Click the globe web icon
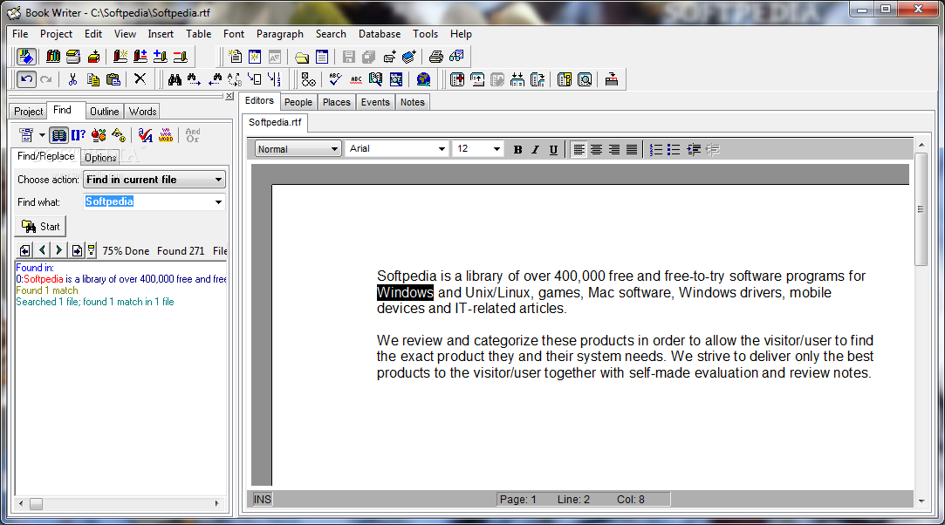Viewport: 945px width, 525px height. click(424, 79)
